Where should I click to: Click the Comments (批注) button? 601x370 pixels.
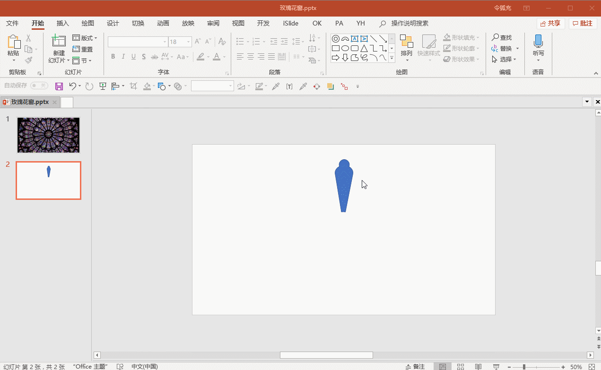click(583, 23)
